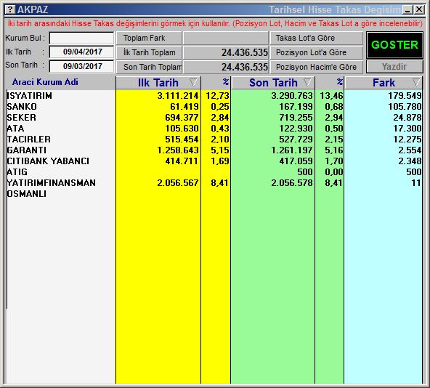The width and height of the screenshot is (430, 388).
Task: Sort by Son Tarih triangle arrow
Action: click(x=307, y=82)
